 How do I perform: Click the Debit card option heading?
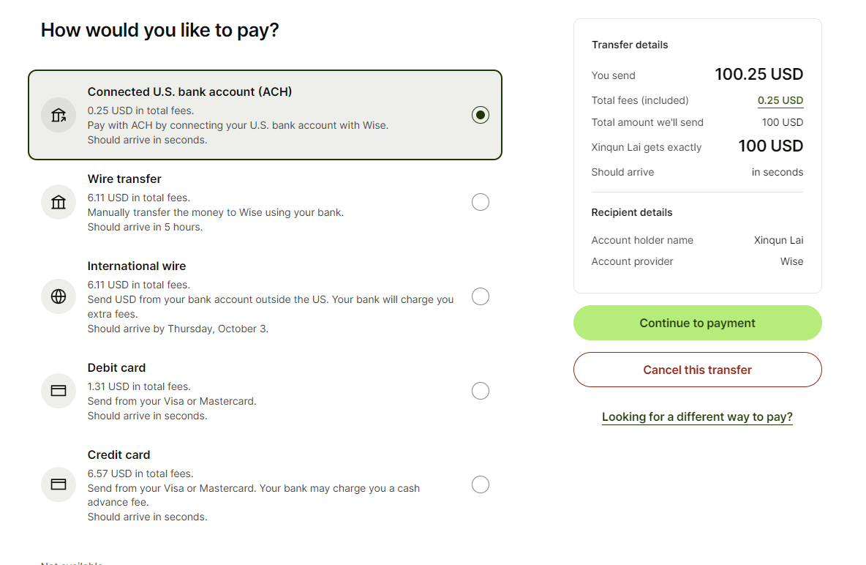pos(116,367)
